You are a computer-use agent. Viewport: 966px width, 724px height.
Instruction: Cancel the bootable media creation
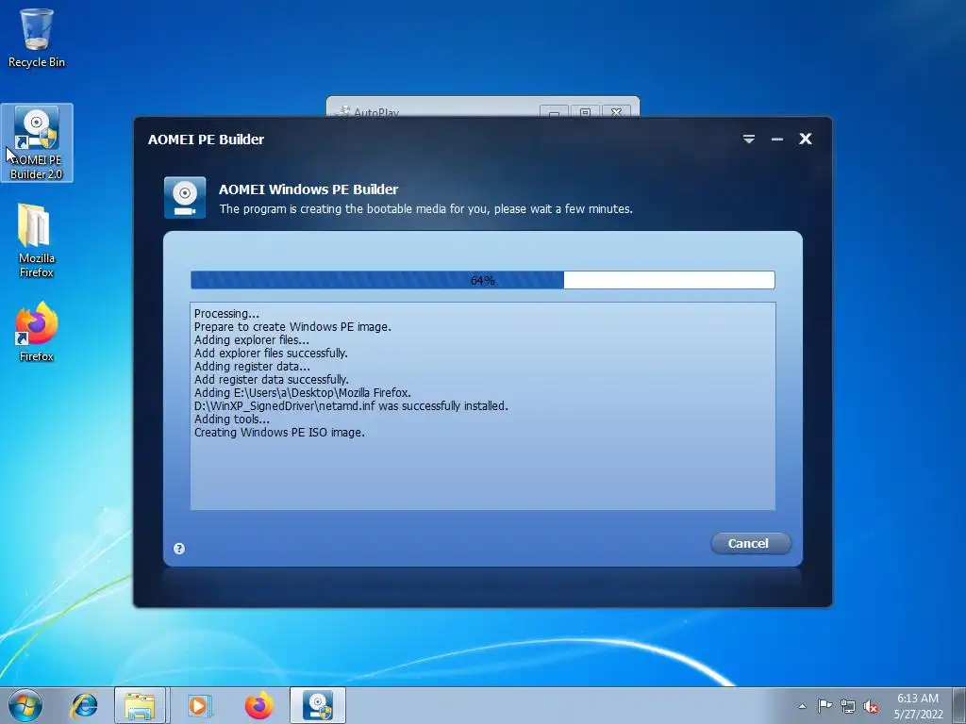(x=750, y=543)
